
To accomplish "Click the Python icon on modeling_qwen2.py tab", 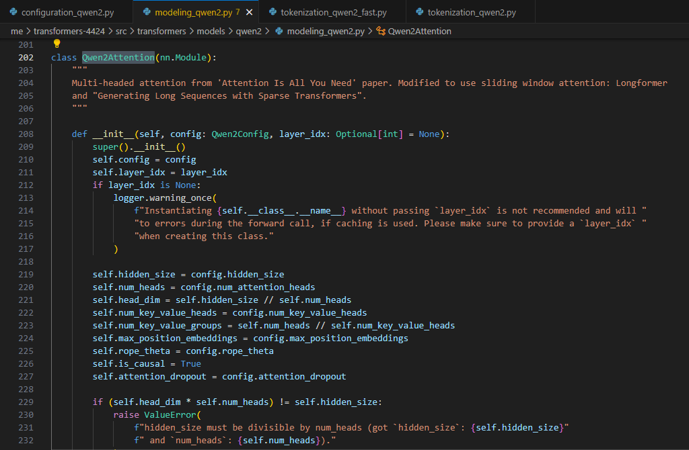I will click(147, 13).
